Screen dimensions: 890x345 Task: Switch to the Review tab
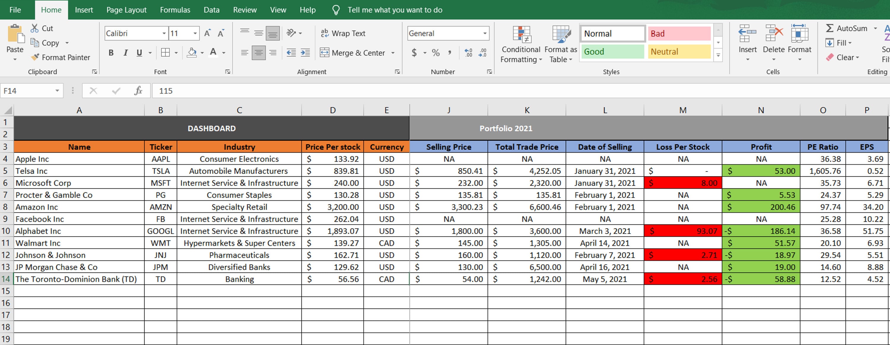tap(245, 10)
